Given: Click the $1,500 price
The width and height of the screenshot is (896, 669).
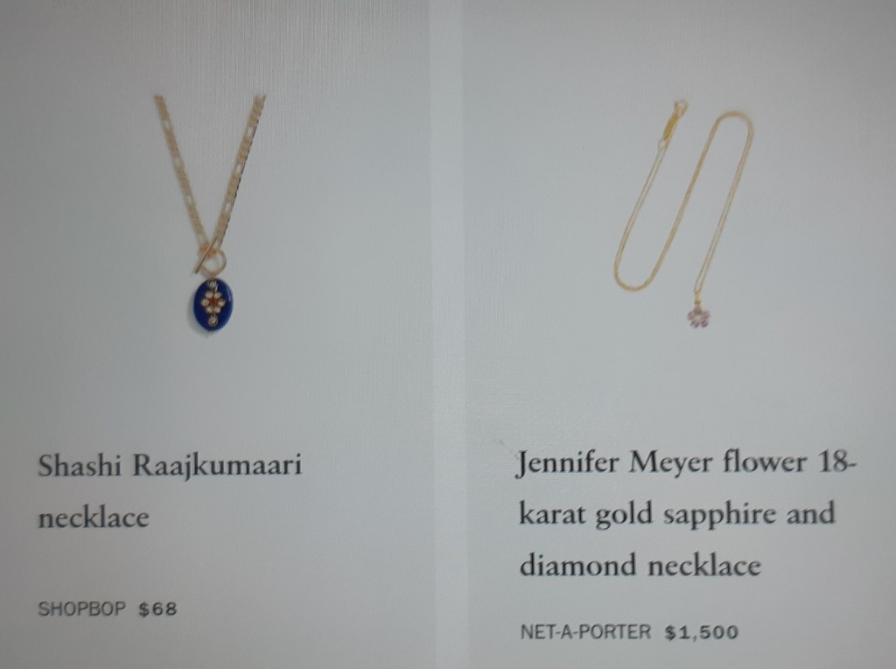Looking at the screenshot, I should tap(702, 632).
